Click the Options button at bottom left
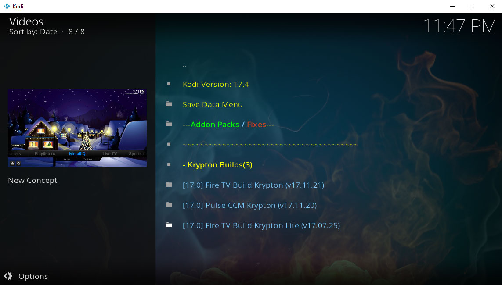This screenshot has height=285, width=502. (x=33, y=276)
